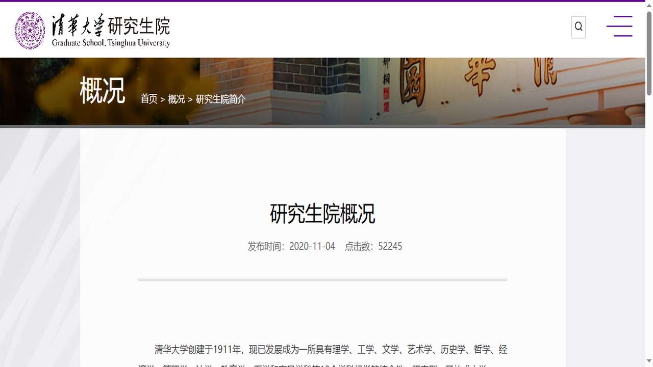Open the 概况 breadcrumb link
Viewport: 653px width, 367px height.
[x=176, y=100]
